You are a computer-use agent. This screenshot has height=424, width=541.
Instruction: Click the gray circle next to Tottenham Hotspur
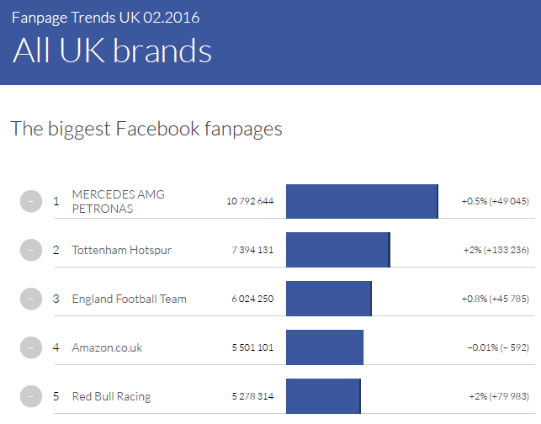tap(30, 250)
